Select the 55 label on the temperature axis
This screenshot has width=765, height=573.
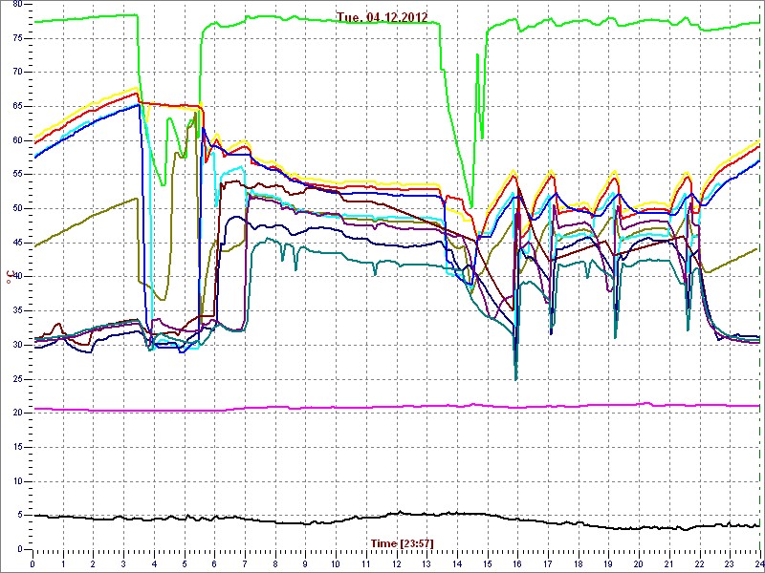coord(17,175)
